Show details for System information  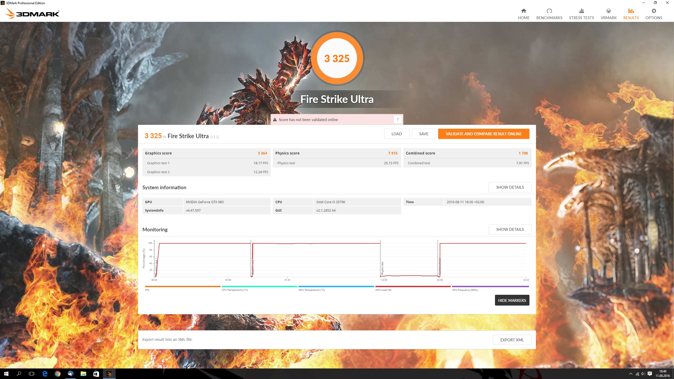tap(510, 187)
